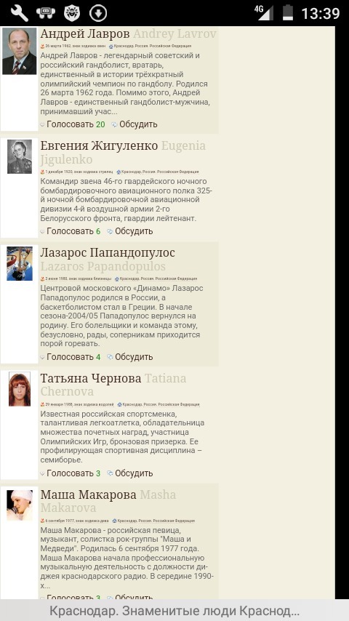
Task: Tap the 4G signal strength indicator
Action: coord(264,12)
